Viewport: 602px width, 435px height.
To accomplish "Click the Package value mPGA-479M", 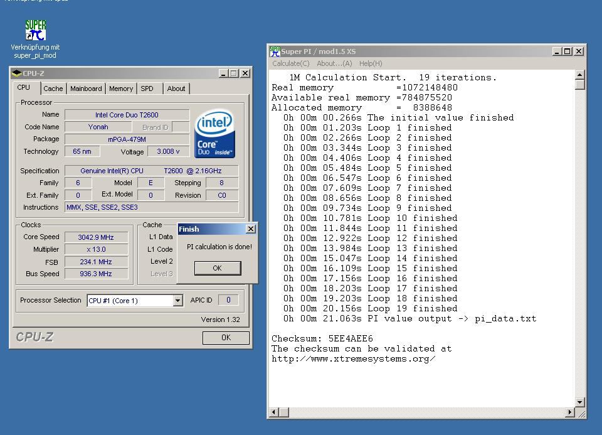I will 127,139.
